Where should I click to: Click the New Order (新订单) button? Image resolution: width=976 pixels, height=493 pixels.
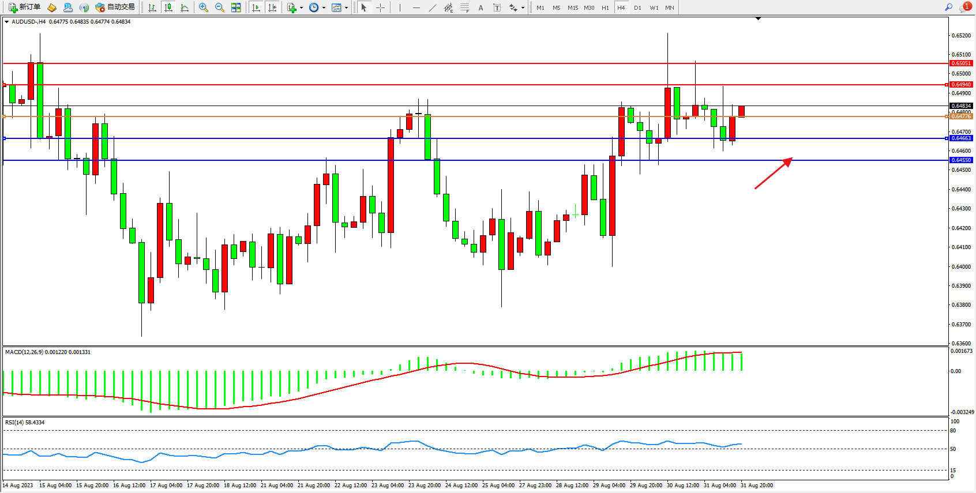(24, 7)
